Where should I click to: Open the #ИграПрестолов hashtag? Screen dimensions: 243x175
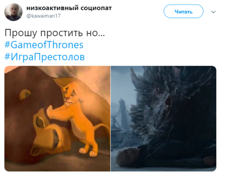[44, 57]
